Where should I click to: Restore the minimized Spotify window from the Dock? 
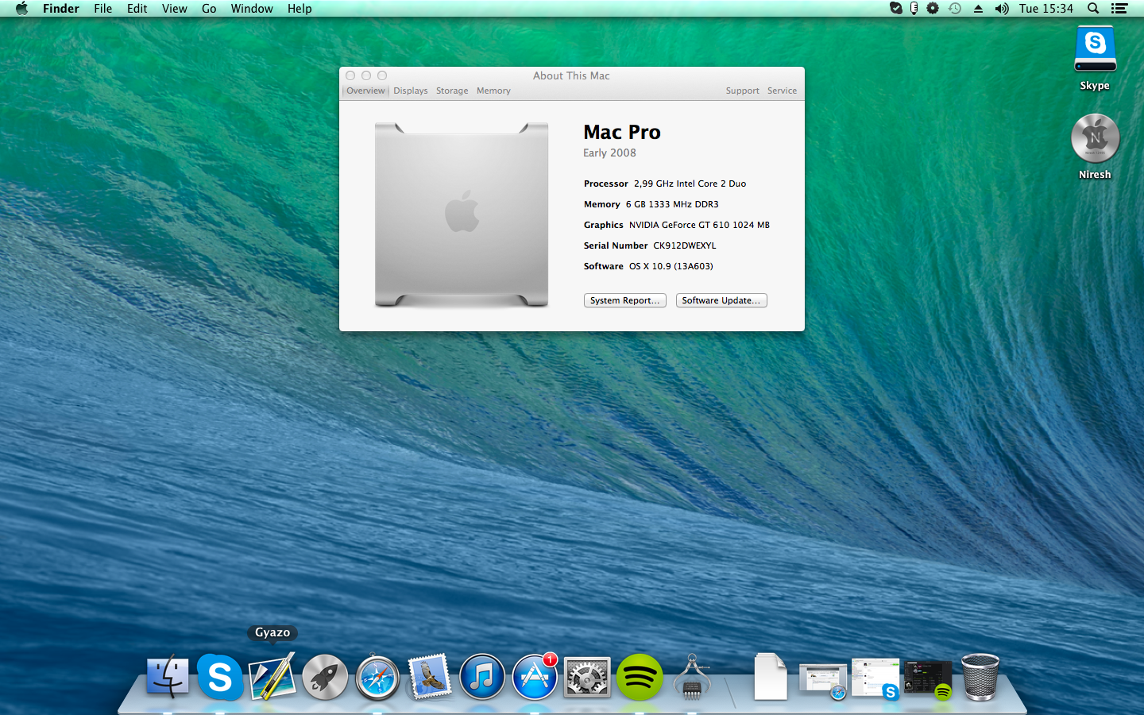(x=928, y=679)
